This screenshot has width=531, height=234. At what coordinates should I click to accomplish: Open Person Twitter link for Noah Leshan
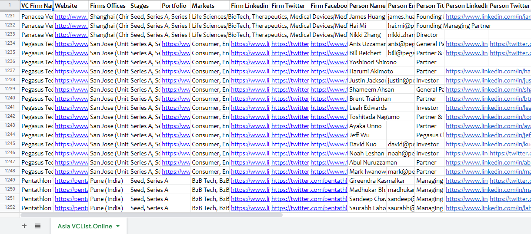510,153
